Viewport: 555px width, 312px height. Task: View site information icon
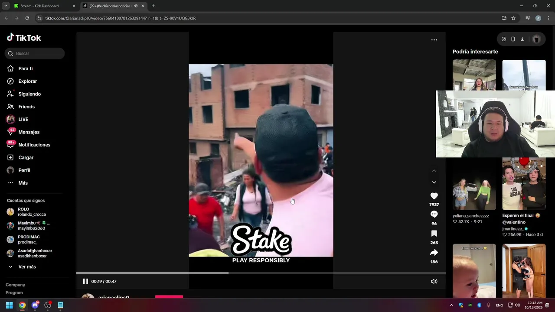[x=39, y=18]
